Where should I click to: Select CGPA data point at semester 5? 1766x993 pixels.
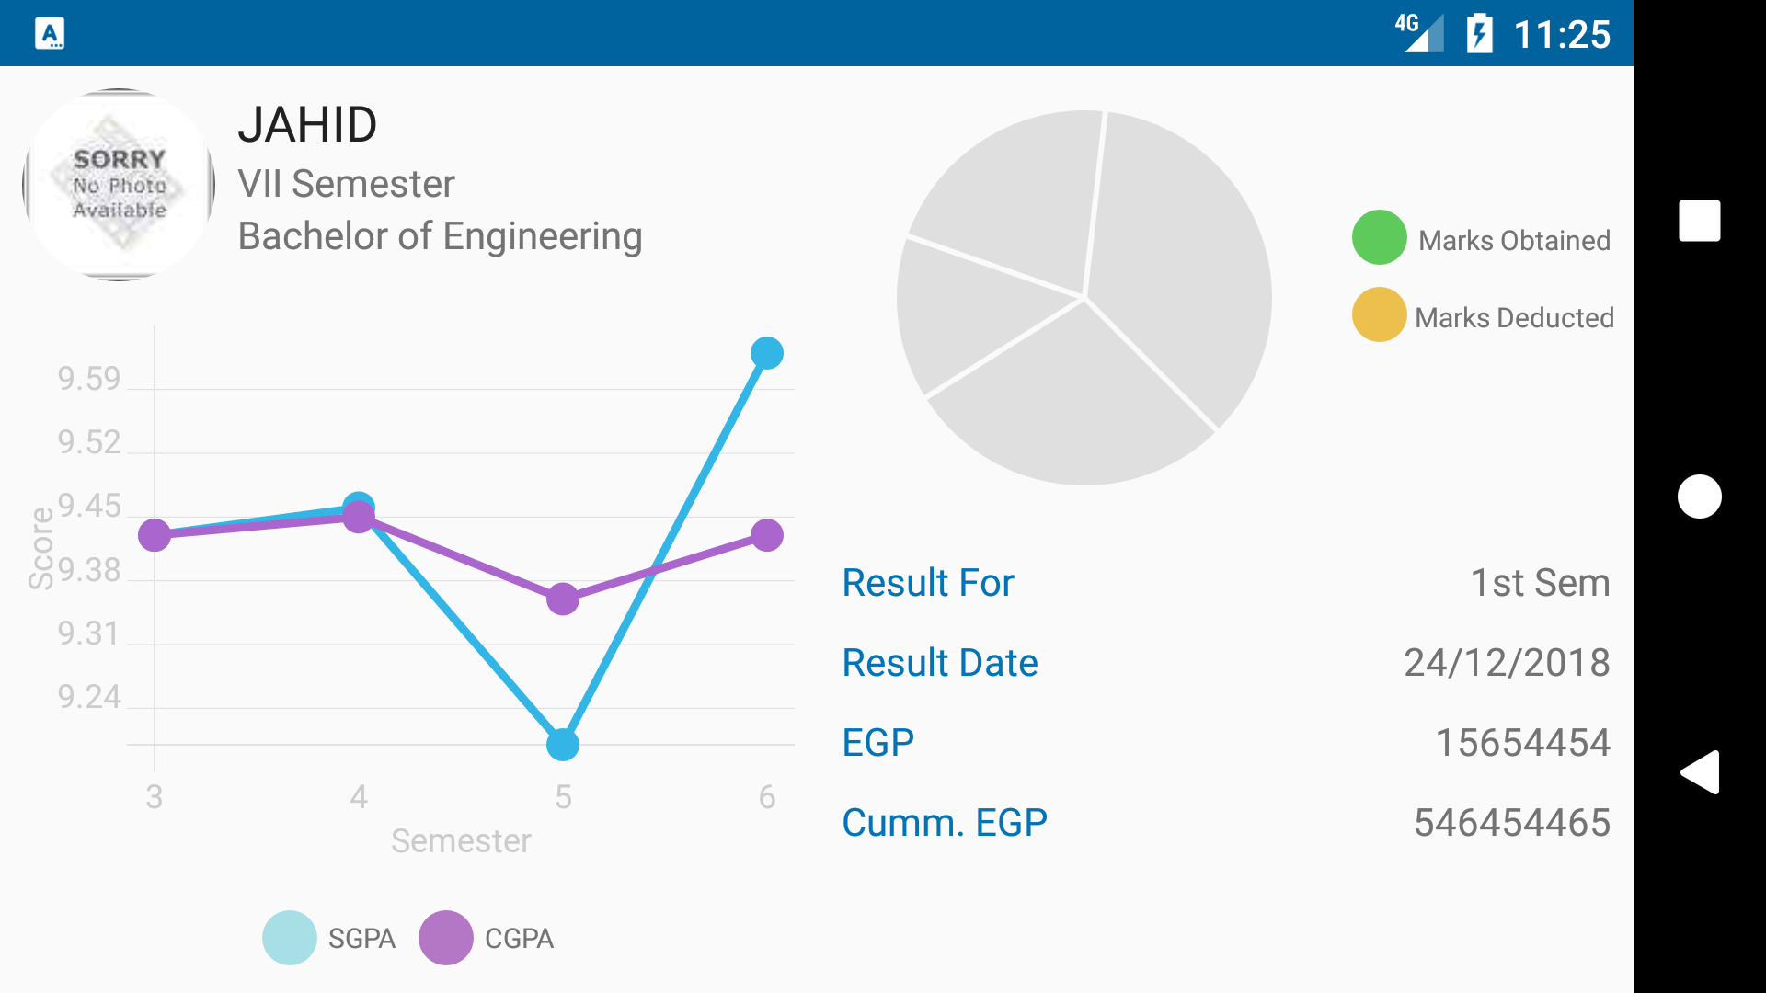click(563, 599)
